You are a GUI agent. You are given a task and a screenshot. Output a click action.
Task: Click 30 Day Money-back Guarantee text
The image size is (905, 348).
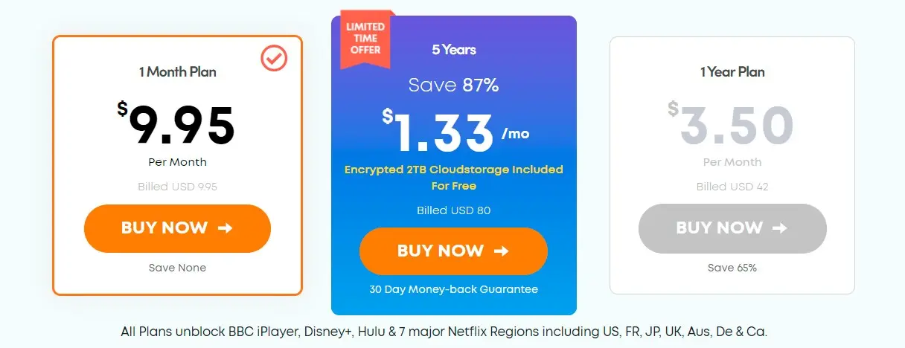click(454, 289)
